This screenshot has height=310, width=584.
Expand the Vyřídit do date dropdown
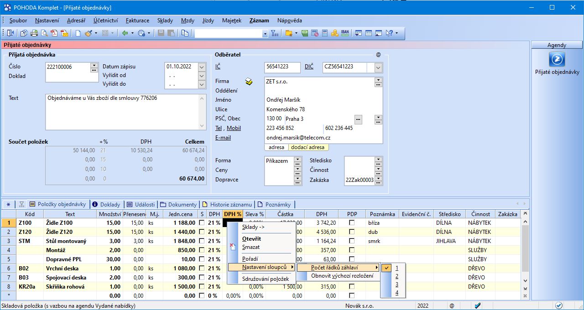[202, 84]
